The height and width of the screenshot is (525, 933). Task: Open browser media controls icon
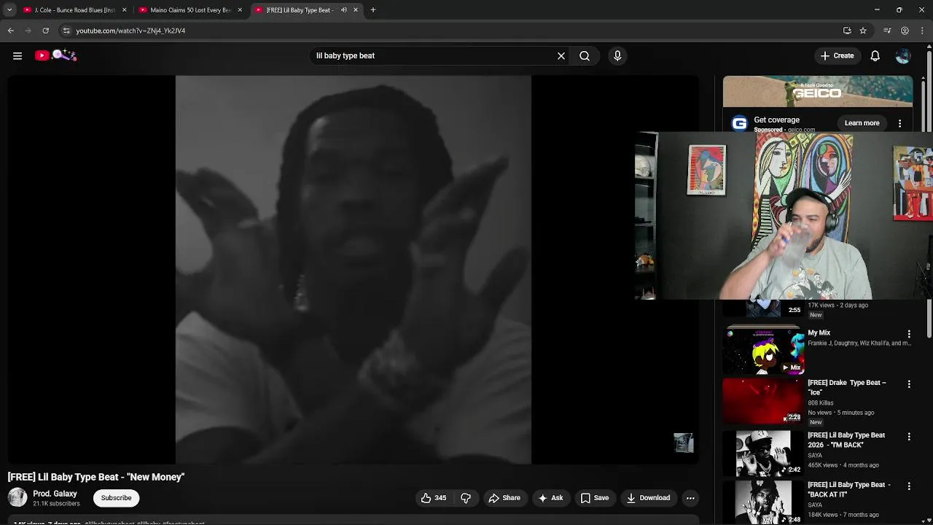[887, 31]
